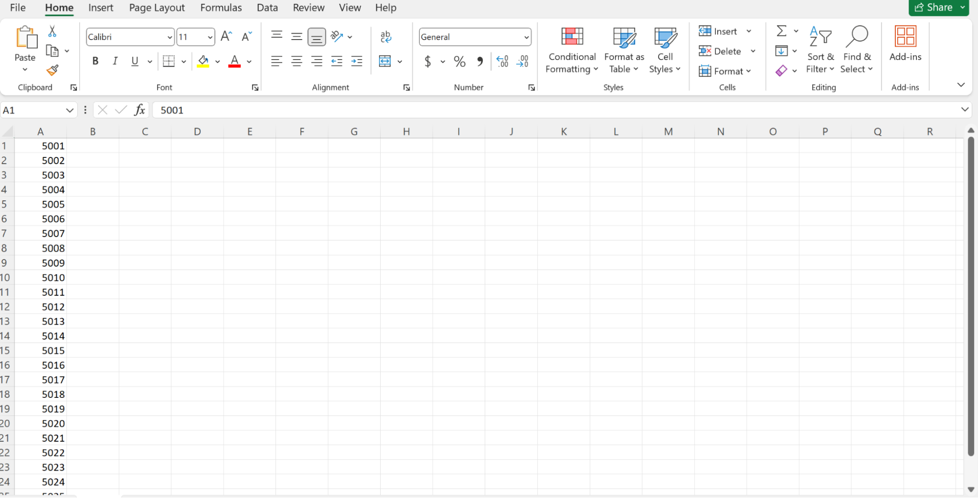Click the Orientation text rotate icon

point(337,36)
